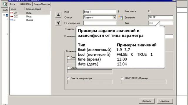
Task: Enable Список симулятора checkbox
Action: tap(68, 78)
